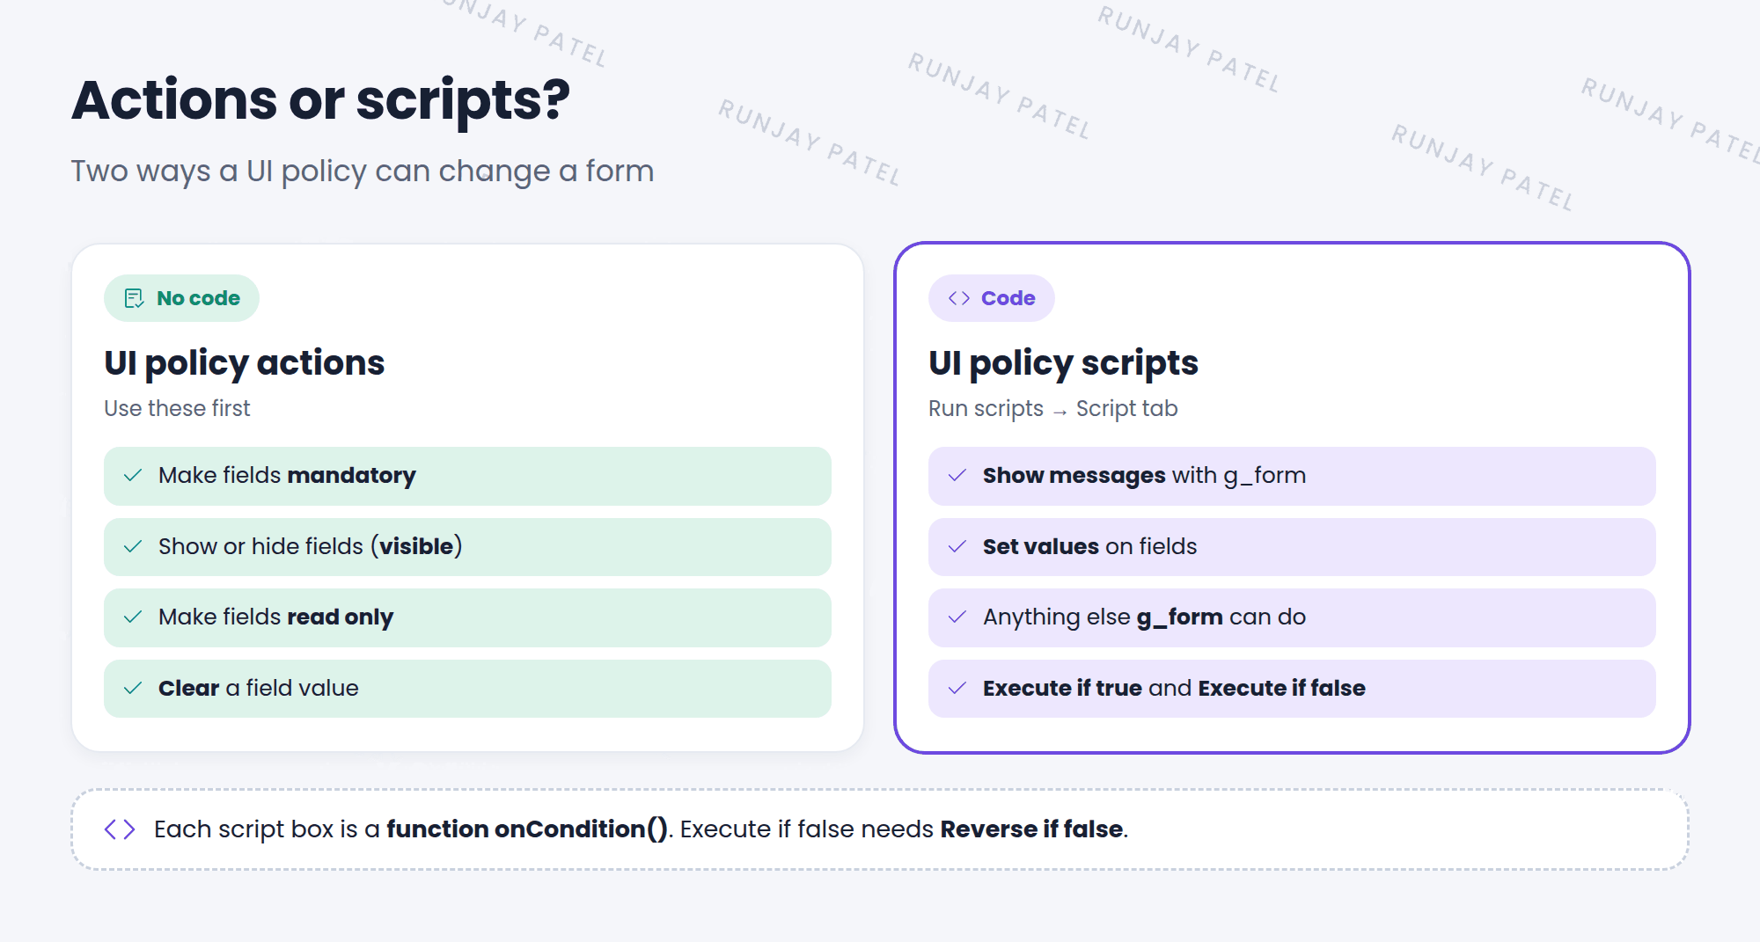Click the Run scripts → Script tab subtitle
The height and width of the screenshot is (942, 1760).
pos(1052,409)
